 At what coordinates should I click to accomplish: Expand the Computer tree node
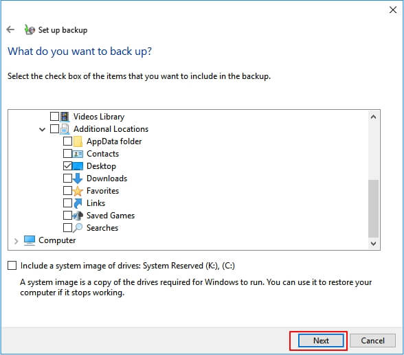pos(16,241)
